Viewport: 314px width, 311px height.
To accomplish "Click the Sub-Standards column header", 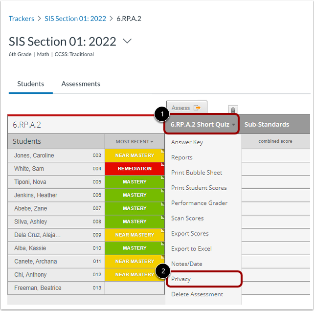I will click(267, 124).
